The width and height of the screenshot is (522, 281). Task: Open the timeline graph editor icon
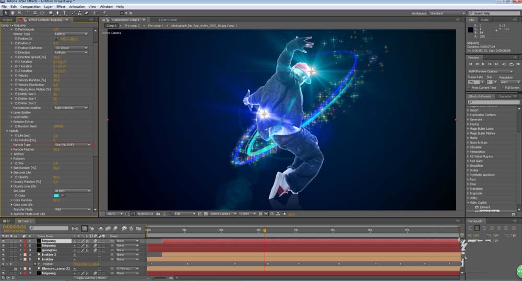[138, 228]
